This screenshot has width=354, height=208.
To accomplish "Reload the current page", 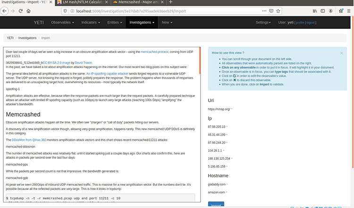I will point(21,11).
